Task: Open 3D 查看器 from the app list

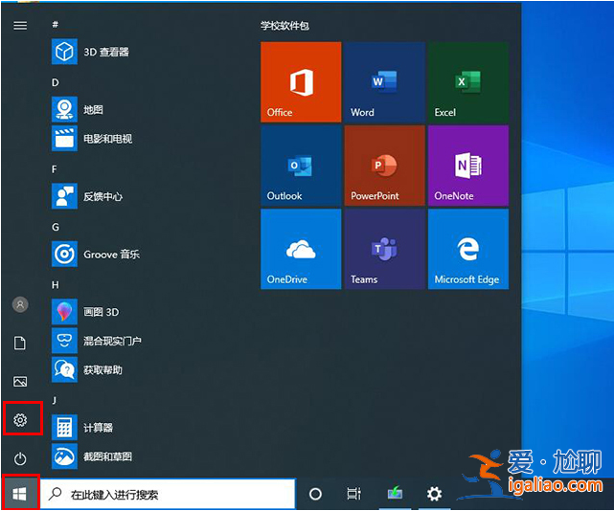Action: (90, 52)
